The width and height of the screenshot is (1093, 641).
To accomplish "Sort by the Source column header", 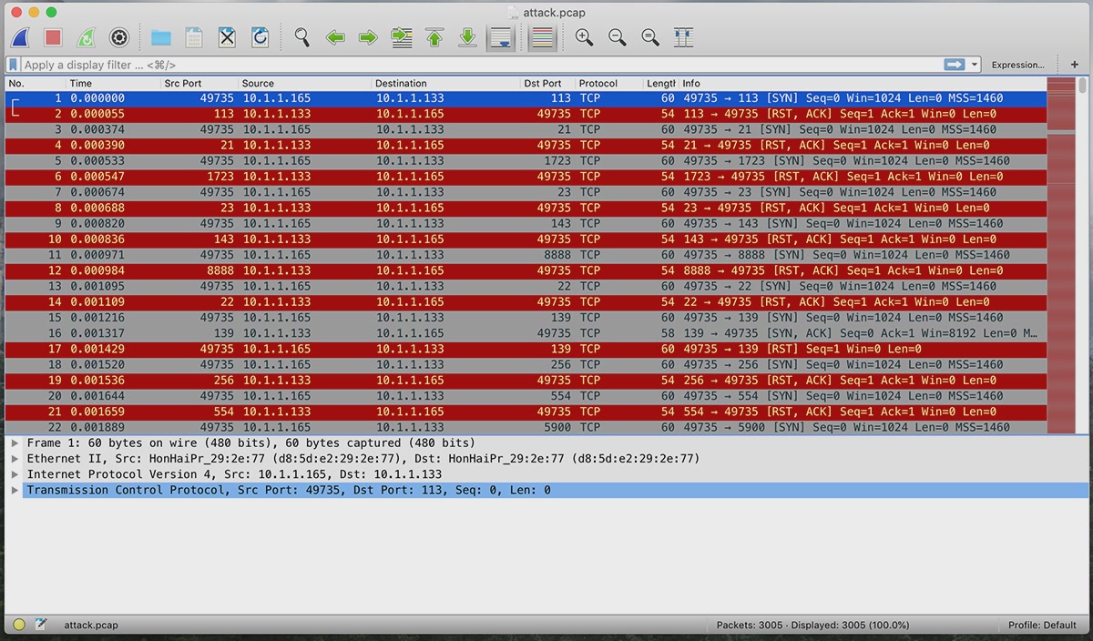I will pos(304,83).
